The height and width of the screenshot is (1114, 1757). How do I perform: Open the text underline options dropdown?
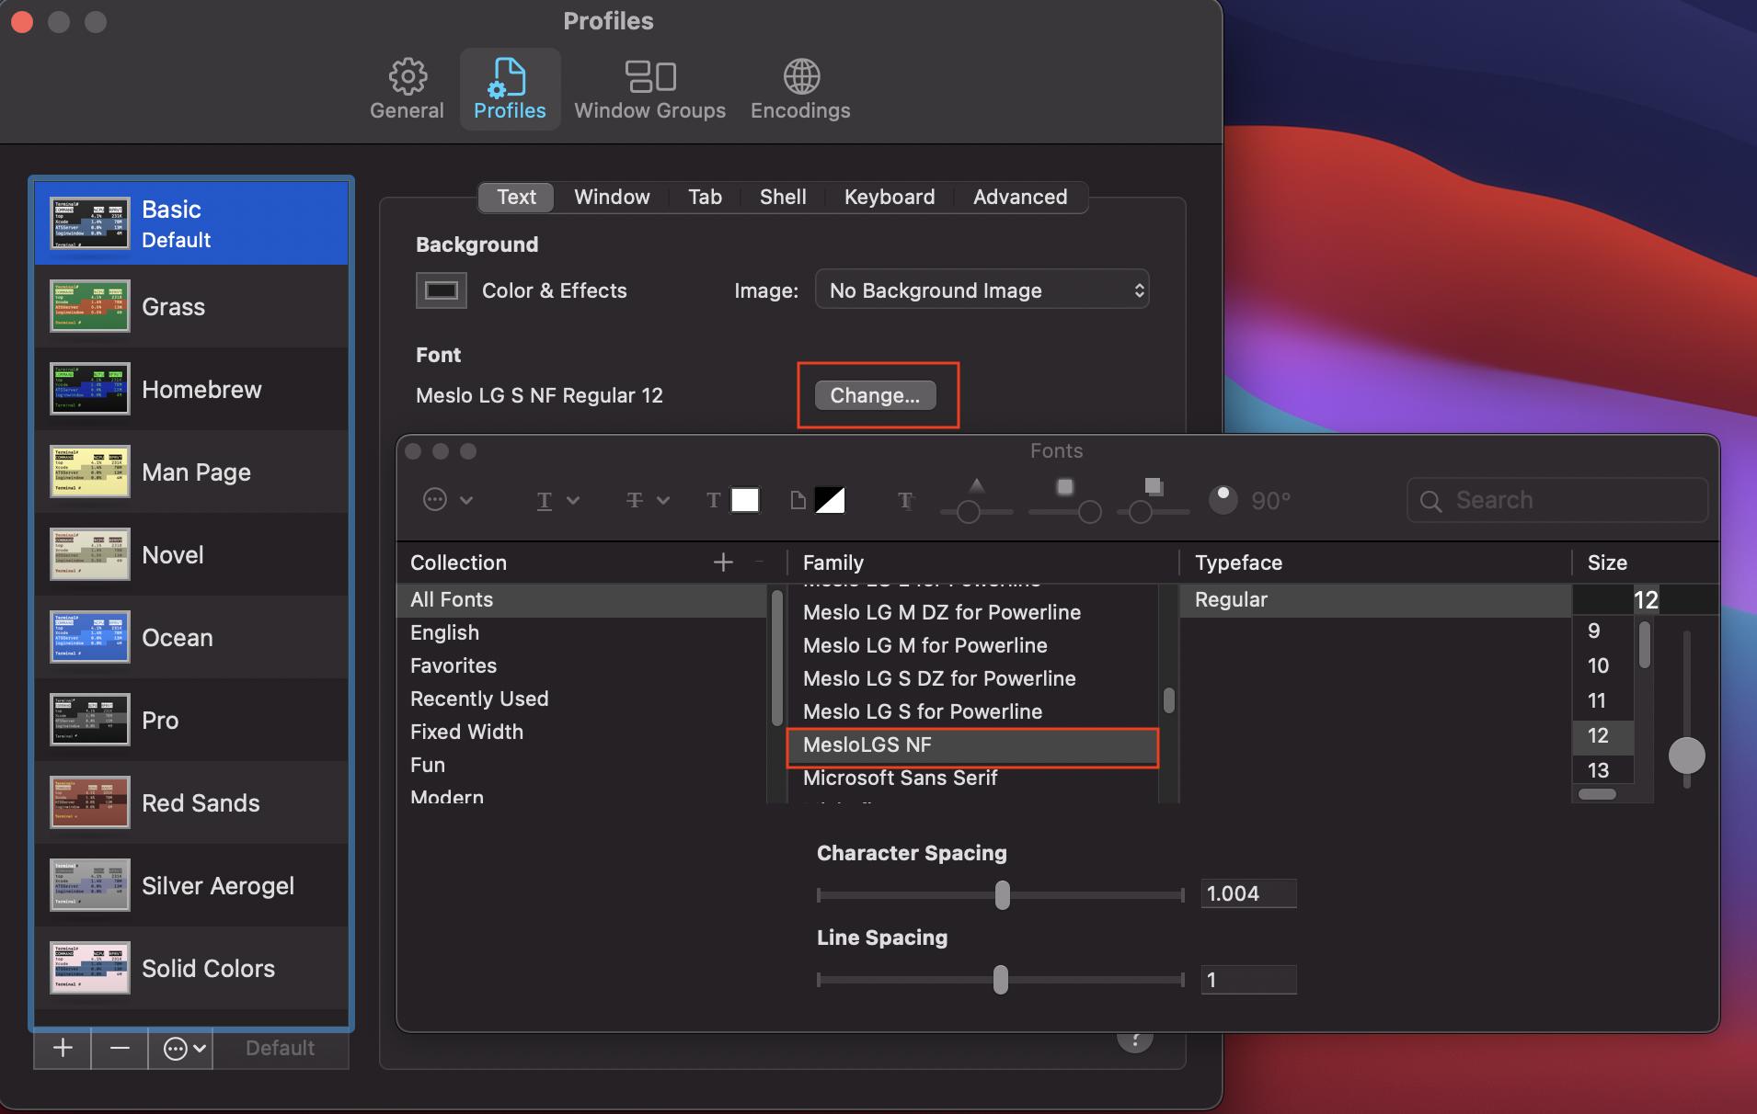click(557, 500)
